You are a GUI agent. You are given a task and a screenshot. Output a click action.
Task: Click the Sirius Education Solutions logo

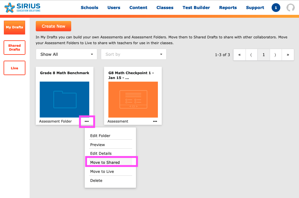click(22, 8)
